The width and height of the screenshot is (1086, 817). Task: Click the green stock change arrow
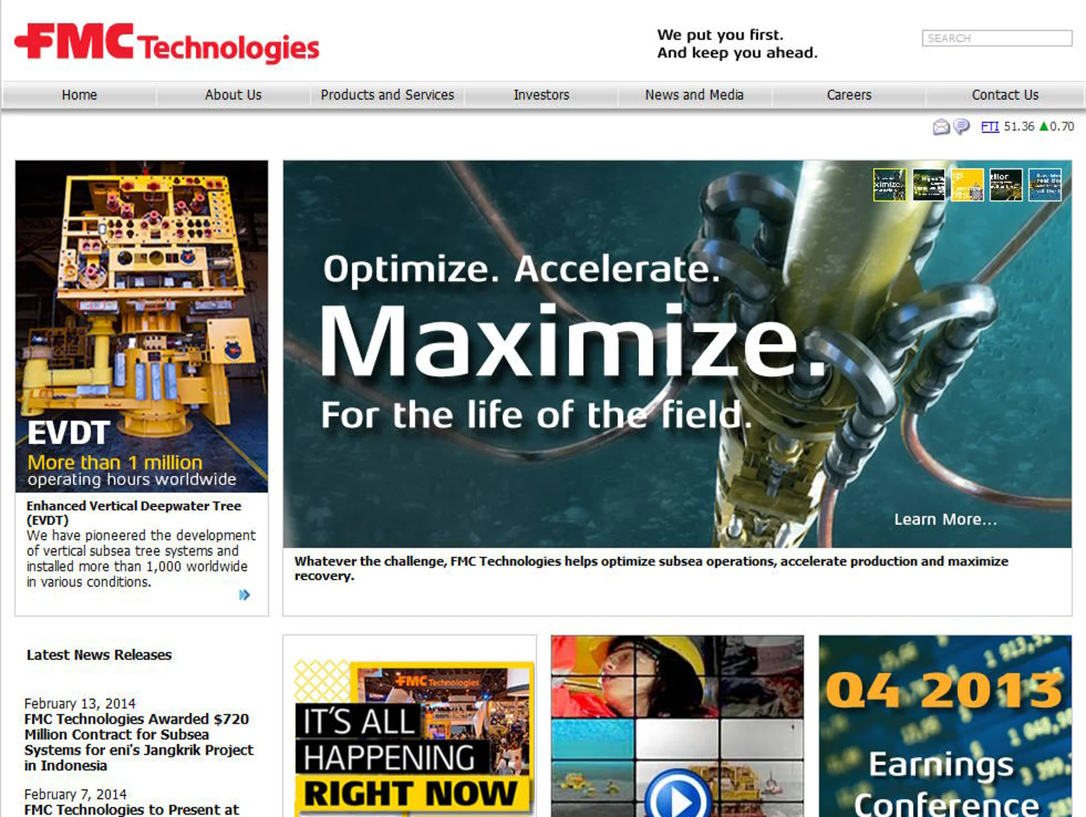[1043, 126]
